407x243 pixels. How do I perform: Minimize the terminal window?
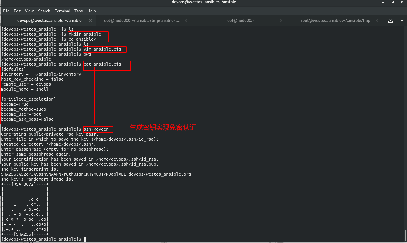pyautogui.click(x=383, y=2)
